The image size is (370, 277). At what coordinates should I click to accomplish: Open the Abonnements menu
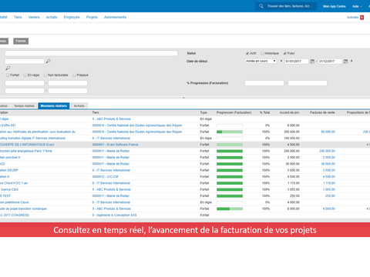[115, 17]
